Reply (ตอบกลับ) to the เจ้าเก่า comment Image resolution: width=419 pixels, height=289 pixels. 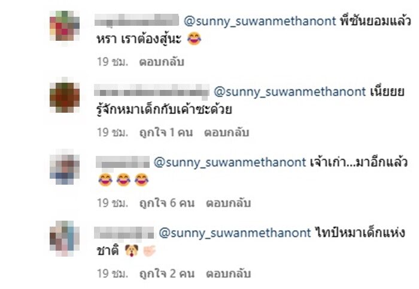pyautogui.click(x=228, y=203)
